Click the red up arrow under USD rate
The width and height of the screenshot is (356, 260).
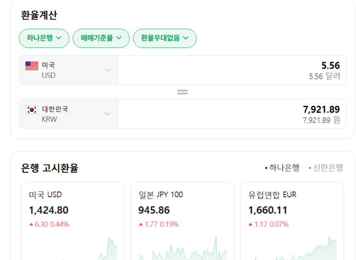31,224
